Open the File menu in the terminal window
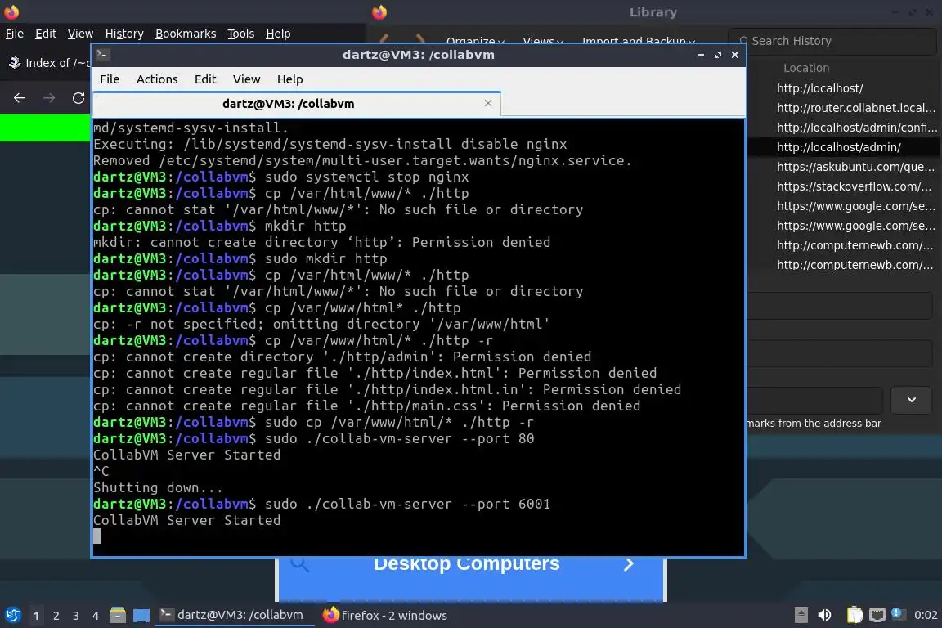The height and width of the screenshot is (628, 942). (x=110, y=79)
